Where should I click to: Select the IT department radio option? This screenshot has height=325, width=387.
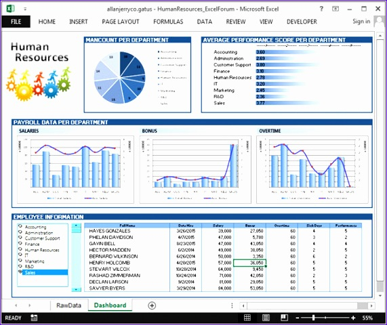pyautogui.click(x=20, y=255)
